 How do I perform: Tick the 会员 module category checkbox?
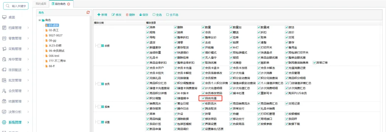(x=99, y=84)
